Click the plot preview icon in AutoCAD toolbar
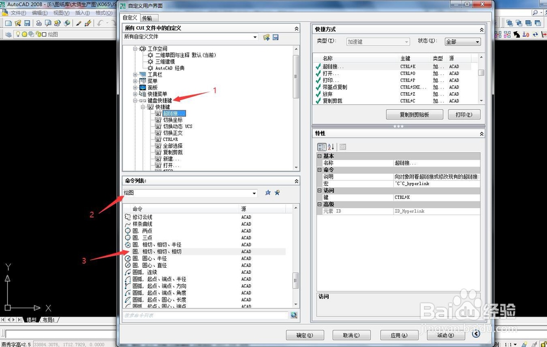 click(x=48, y=23)
